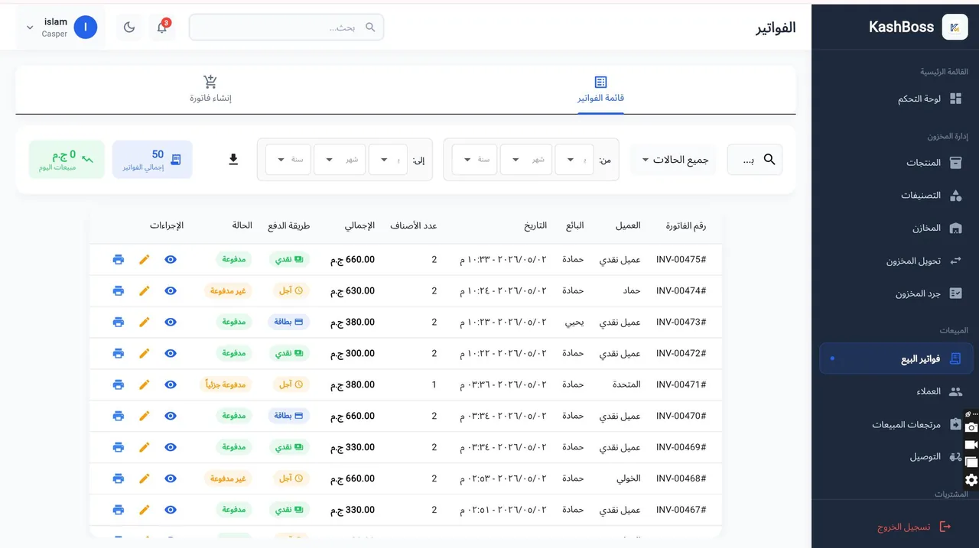Click invoice filter search magnifier icon
The height and width of the screenshot is (548, 979).
pos(769,159)
